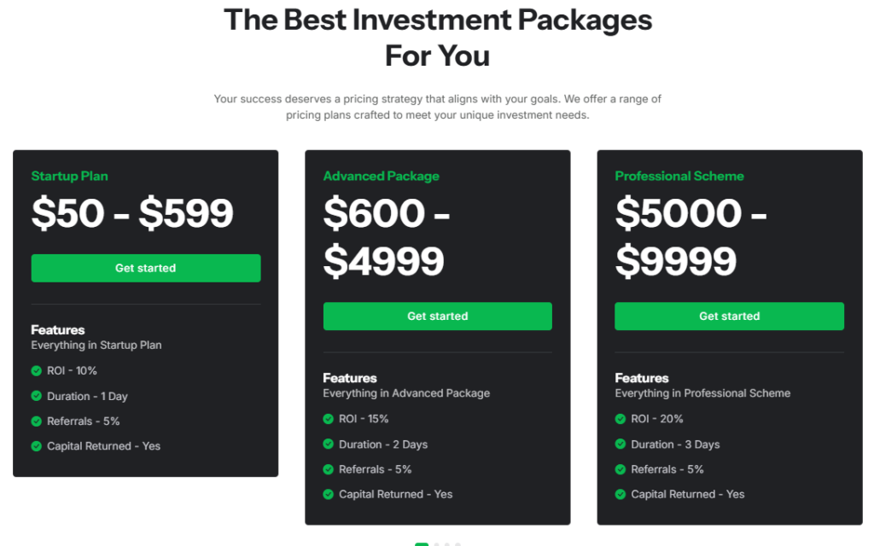Click Advanced Package Referrals checkmark icon
Screen dimensions: 874x546
[329, 469]
